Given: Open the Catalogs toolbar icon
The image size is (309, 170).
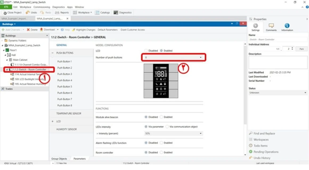Looking at the screenshot, I should 97,13.
